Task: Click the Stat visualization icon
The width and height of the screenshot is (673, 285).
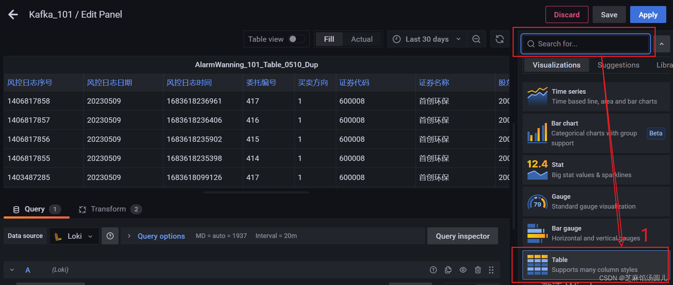Action: point(537,170)
